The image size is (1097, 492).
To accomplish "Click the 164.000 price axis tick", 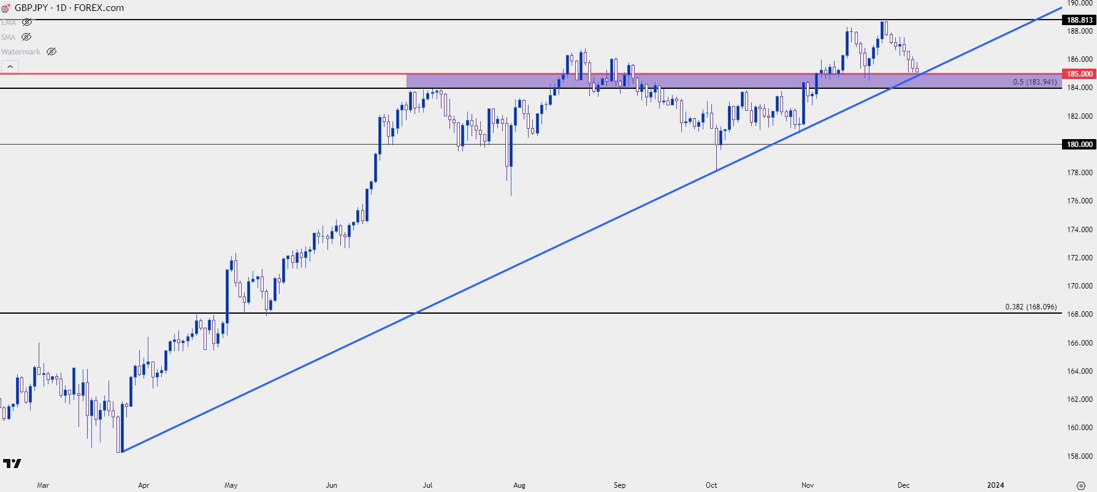I will (x=1080, y=371).
